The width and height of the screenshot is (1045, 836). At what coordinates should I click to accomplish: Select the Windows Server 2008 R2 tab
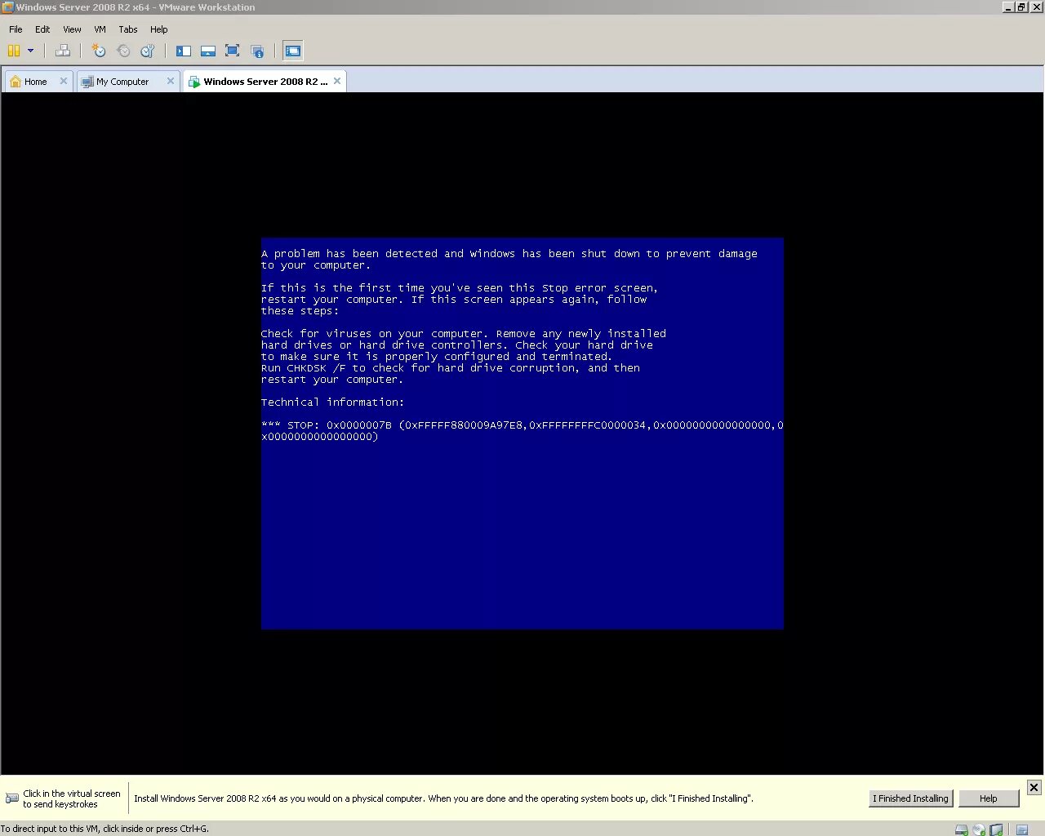coord(265,82)
